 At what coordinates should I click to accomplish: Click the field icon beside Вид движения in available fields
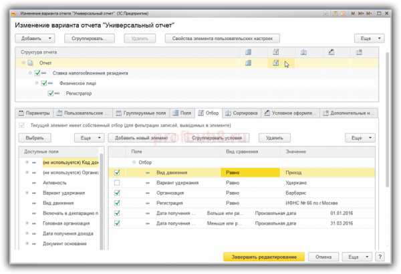coord(34,203)
